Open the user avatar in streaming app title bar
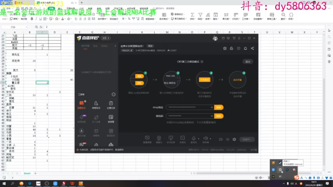 (215, 38)
